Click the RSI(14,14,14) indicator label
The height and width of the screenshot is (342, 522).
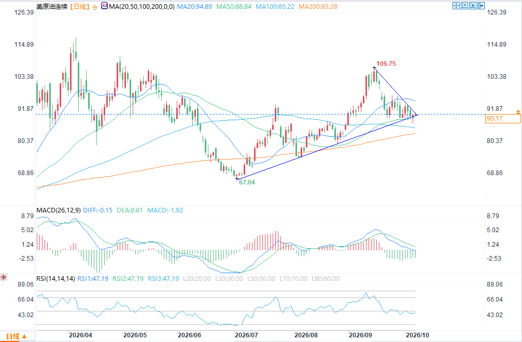pyautogui.click(x=55, y=279)
